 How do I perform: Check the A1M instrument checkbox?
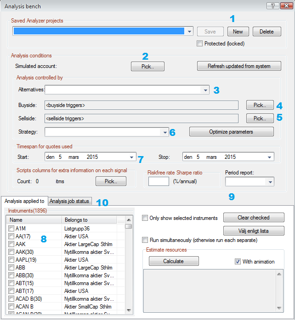coord(11,229)
